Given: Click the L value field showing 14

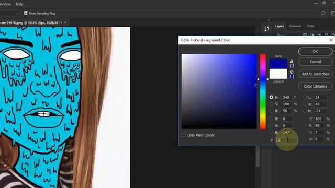Looking at the screenshot, I should (x=320, y=98).
